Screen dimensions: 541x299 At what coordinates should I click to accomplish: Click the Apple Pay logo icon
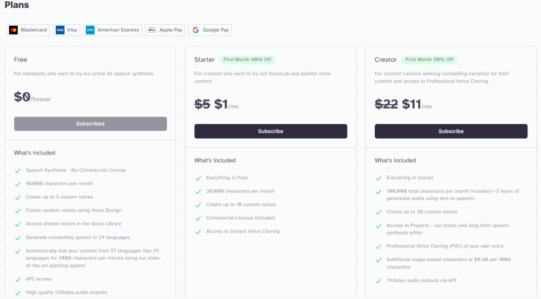coord(152,30)
